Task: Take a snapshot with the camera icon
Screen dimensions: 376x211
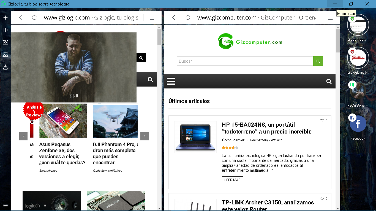Action: click(6, 42)
